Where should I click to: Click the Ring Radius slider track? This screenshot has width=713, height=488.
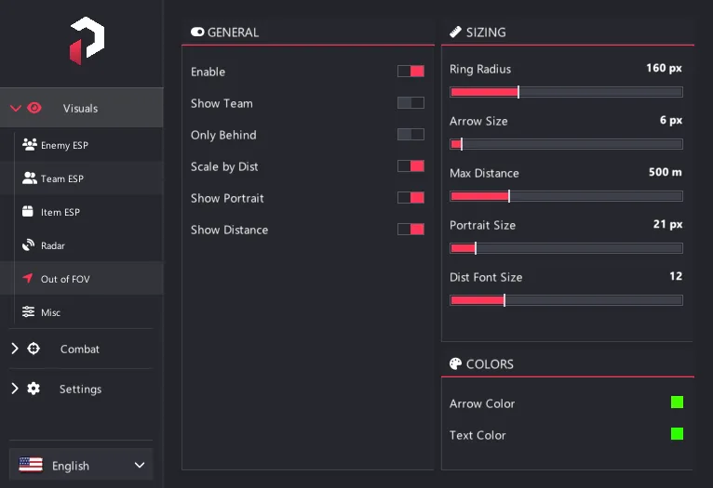[x=566, y=92]
